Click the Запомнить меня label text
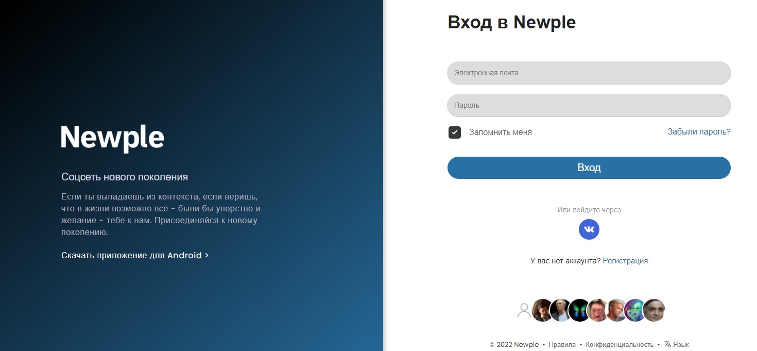 [500, 132]
